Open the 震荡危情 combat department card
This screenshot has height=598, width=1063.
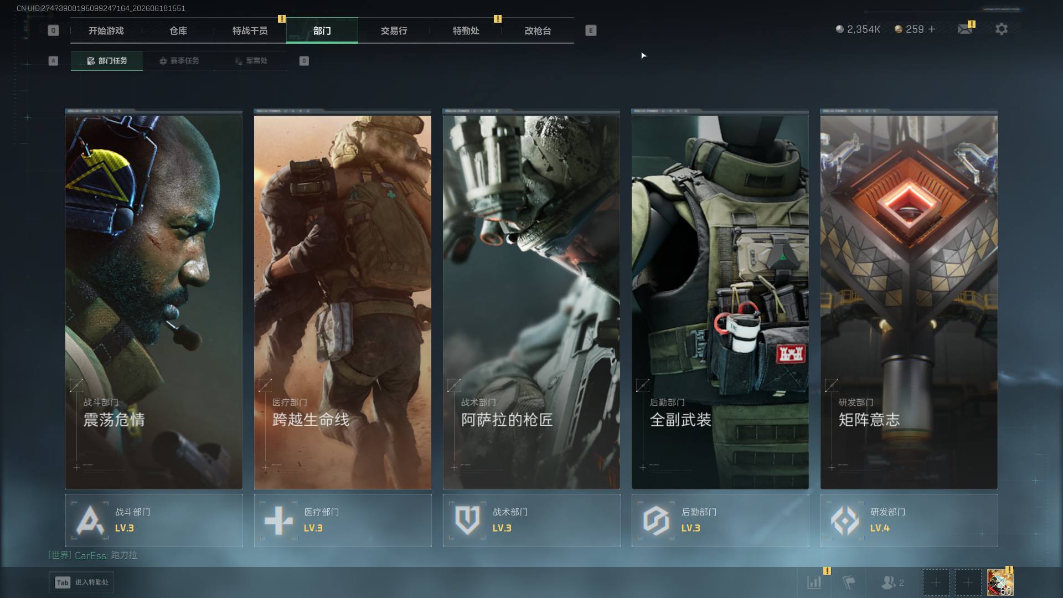[x=154, y=302]
